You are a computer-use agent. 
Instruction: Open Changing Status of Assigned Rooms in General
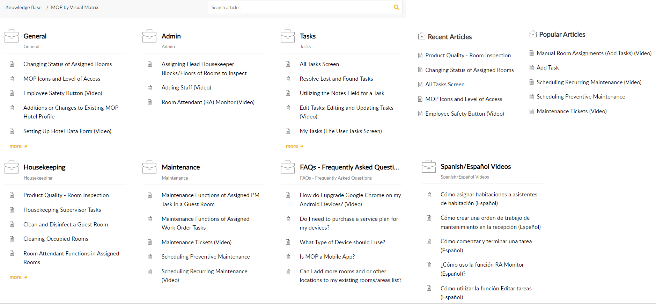point(68,64)
